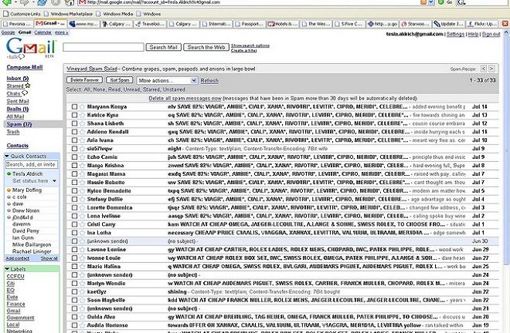Open the Sent Mail folder
This screenshot has width=510, height=333.
(18, 101)
